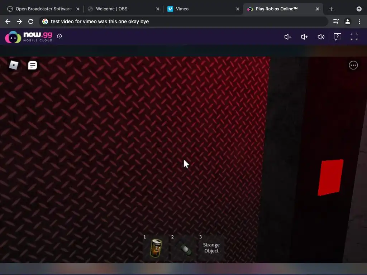367x275 pixels.
Task: Raise the volume with now.gg volume-up icon
Action: coord(304,37)
